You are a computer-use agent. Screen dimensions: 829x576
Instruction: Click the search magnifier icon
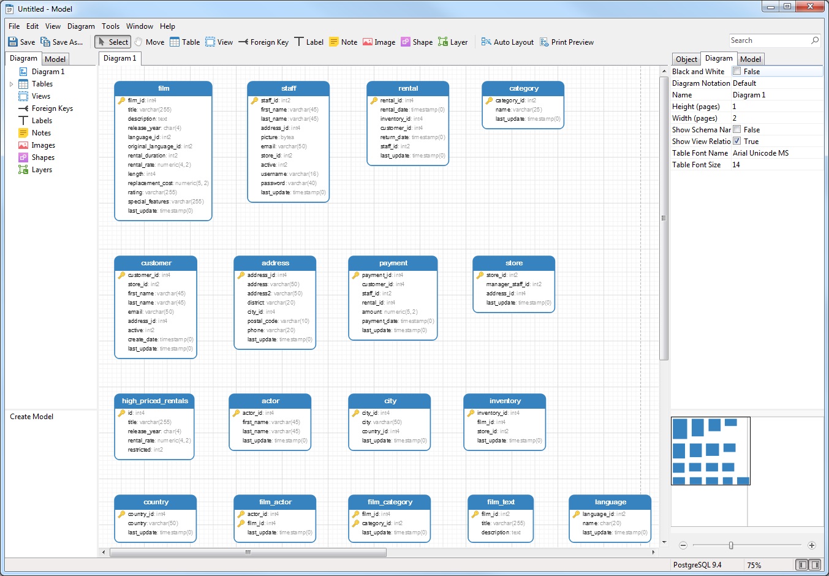click(815, 40)
